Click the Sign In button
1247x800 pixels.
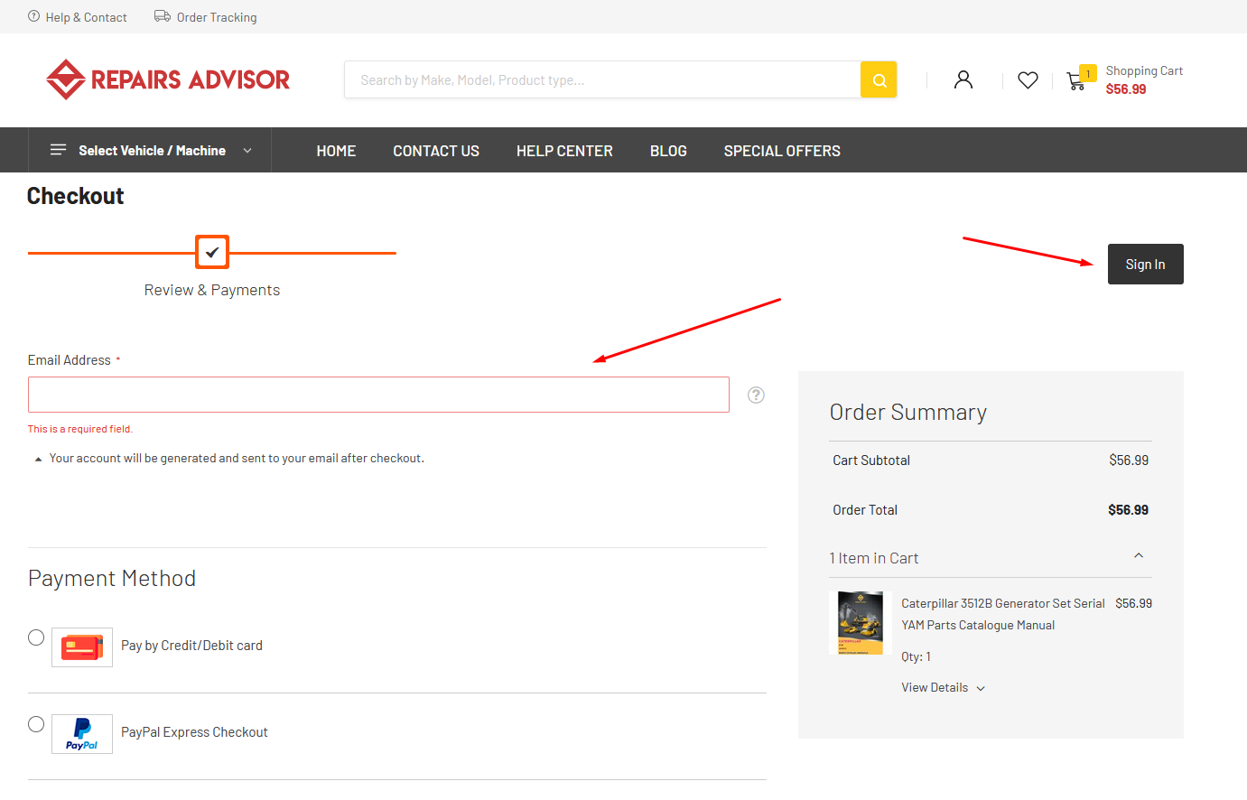coord(1145,265)
